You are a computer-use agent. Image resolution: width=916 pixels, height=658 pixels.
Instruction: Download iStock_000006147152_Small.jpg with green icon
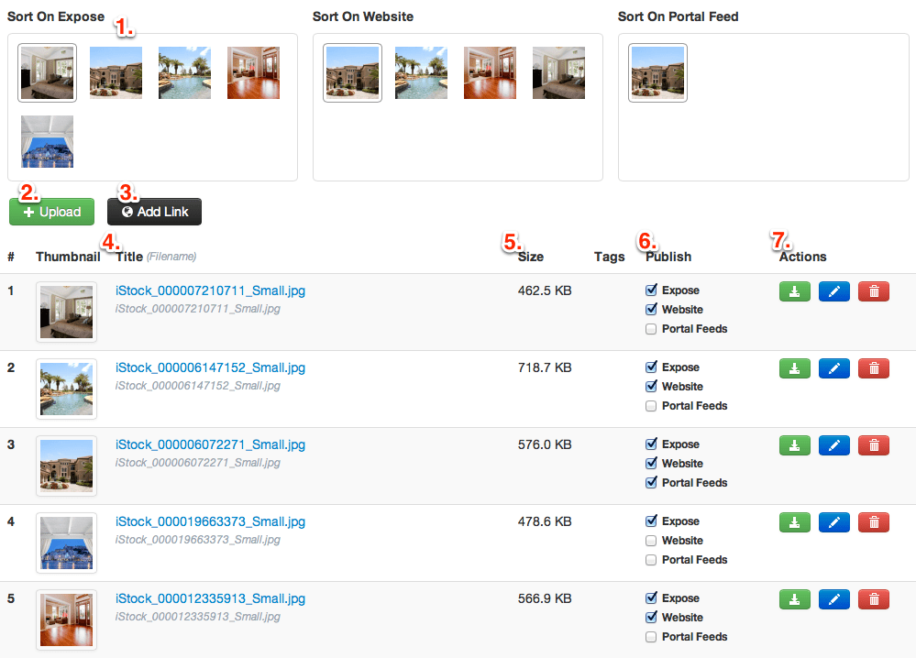(794, 367)
